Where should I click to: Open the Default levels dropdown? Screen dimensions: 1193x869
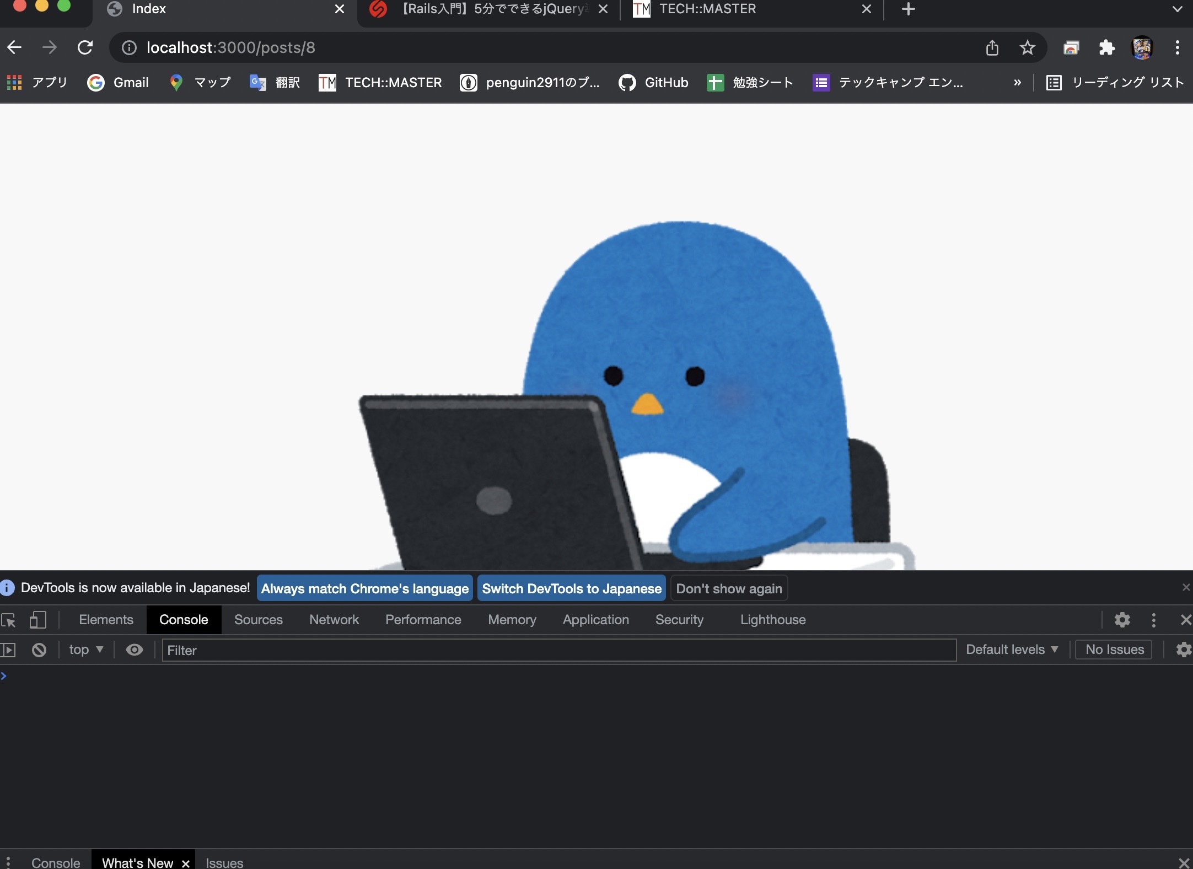point(1012,650)
